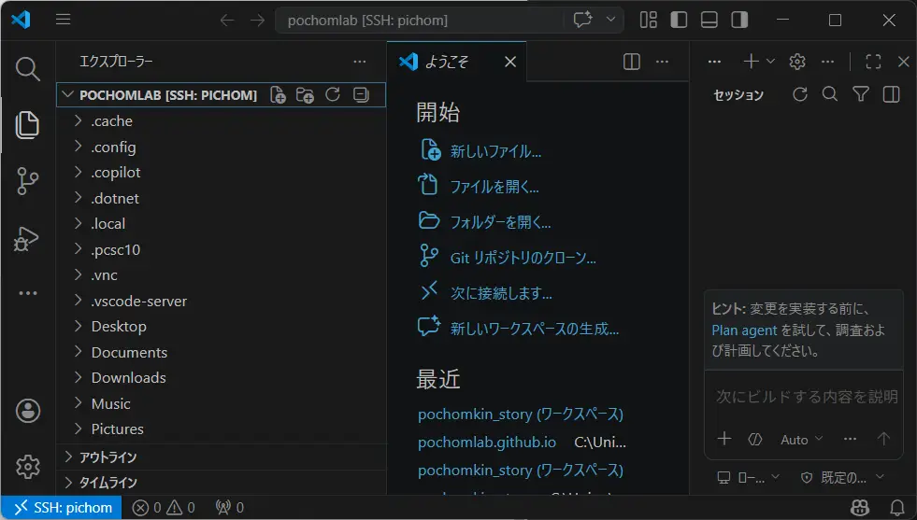Start a new chat session with plus

pyautogui.click(x=751, y=62)
